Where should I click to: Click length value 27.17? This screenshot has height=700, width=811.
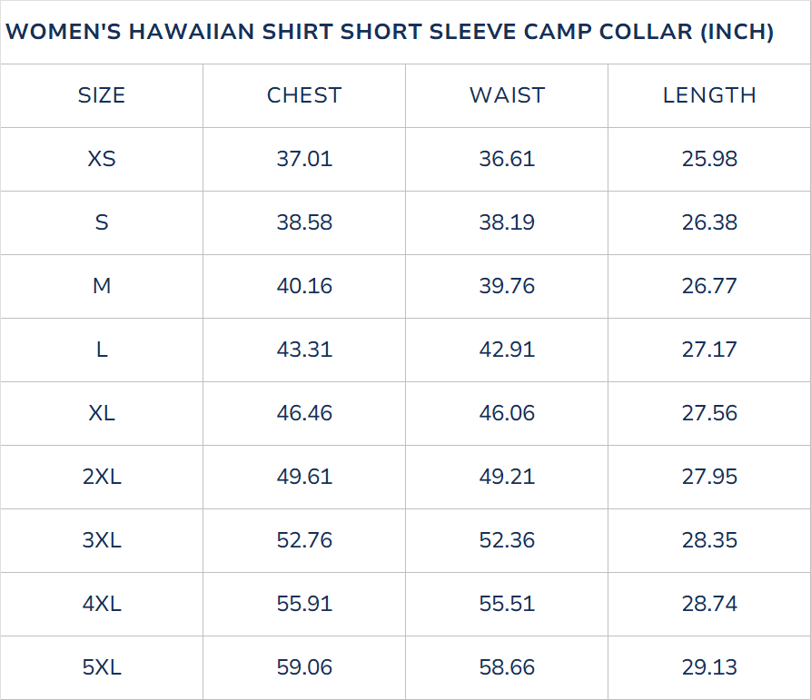point(709,350)
